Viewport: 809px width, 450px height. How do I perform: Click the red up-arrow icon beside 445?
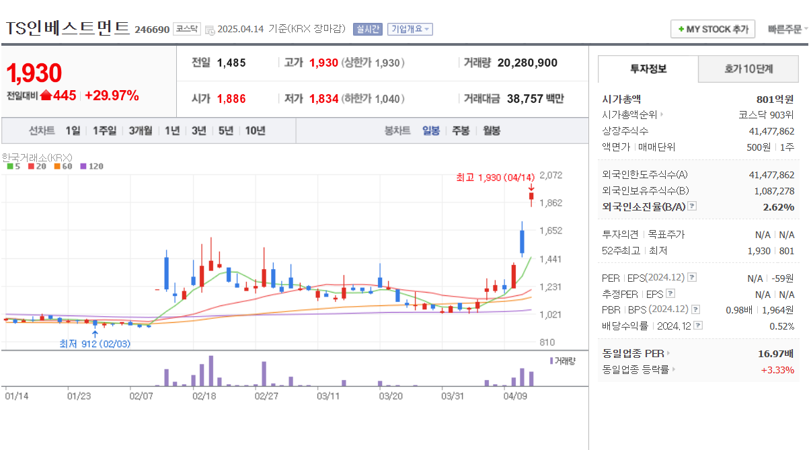pyautogui.click(x=46, y=96)
